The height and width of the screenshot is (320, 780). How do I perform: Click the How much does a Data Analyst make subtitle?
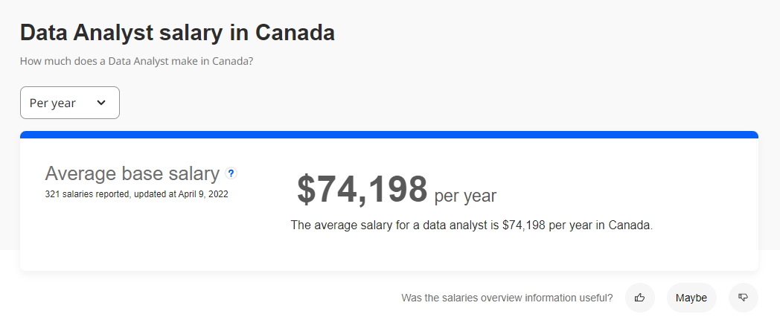point(137,62)
